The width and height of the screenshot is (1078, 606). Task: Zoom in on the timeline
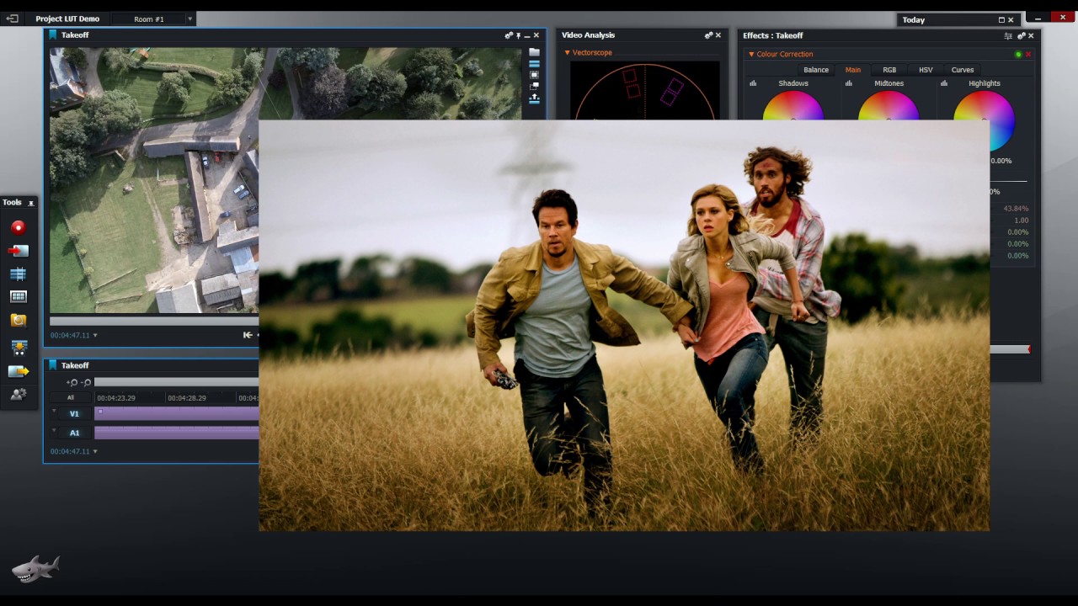coord(71,382)
